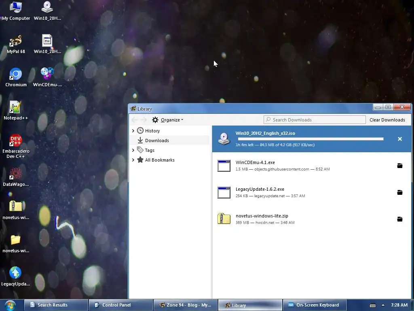The height and width of the screenshot is (311, 414).
Task: Switch to Search Results taskbar window
Action: tap(56, 305)
